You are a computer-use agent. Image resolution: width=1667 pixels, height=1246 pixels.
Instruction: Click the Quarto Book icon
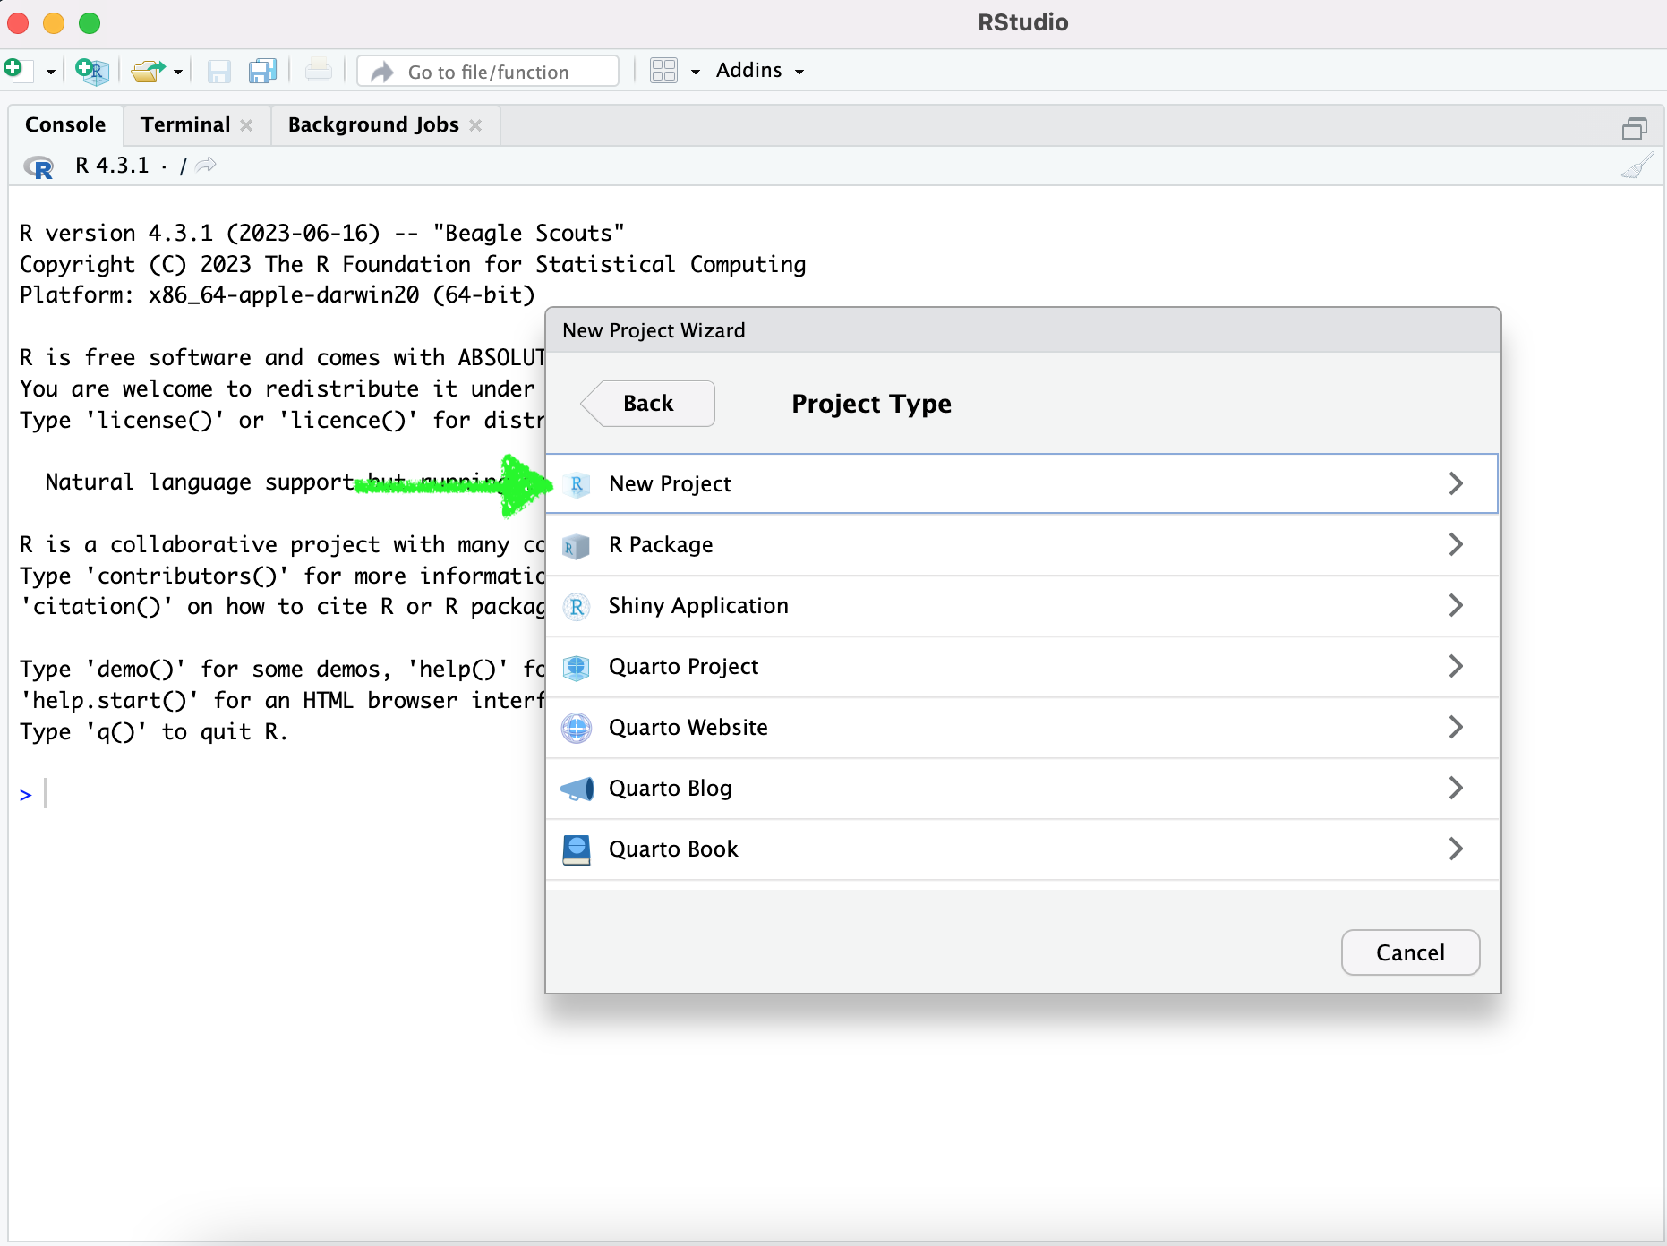coord(577,849)
